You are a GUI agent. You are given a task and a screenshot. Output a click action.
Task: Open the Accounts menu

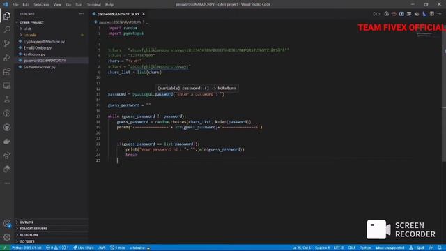click(7, 224)
